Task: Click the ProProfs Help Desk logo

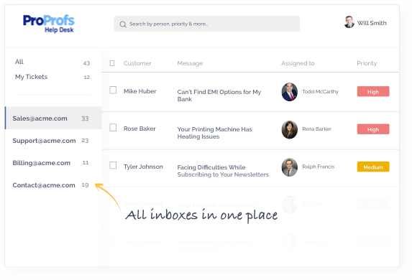Action: point(49,24)
